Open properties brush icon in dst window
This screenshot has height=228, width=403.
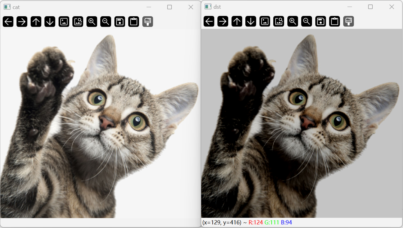tap(349, 21)
